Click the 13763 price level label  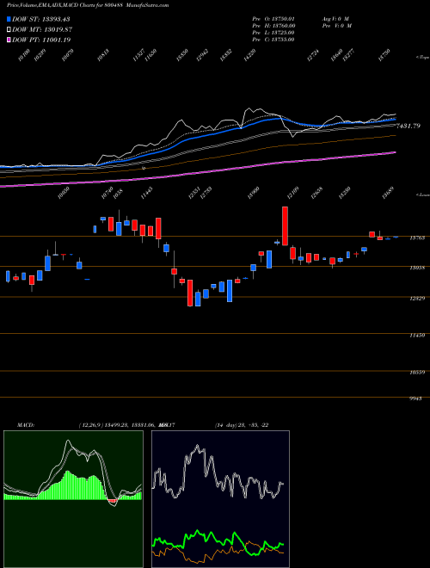tap(416, 238)
